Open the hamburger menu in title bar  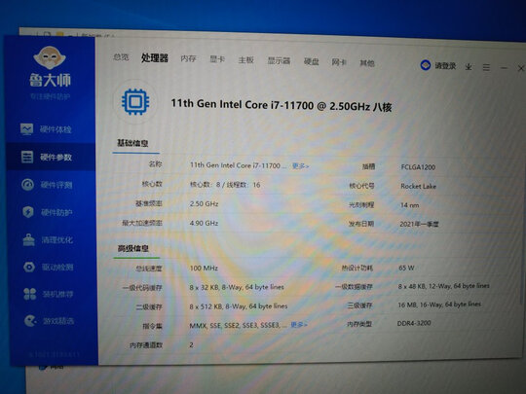point(486,67)
